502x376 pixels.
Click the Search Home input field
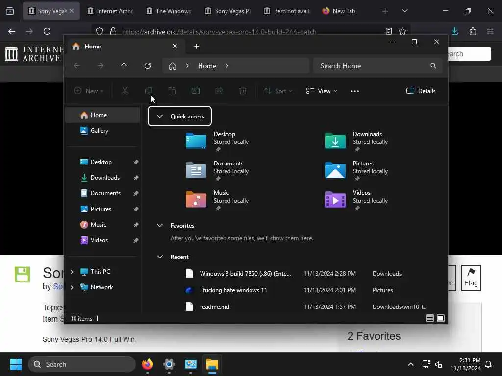(378, 66)
